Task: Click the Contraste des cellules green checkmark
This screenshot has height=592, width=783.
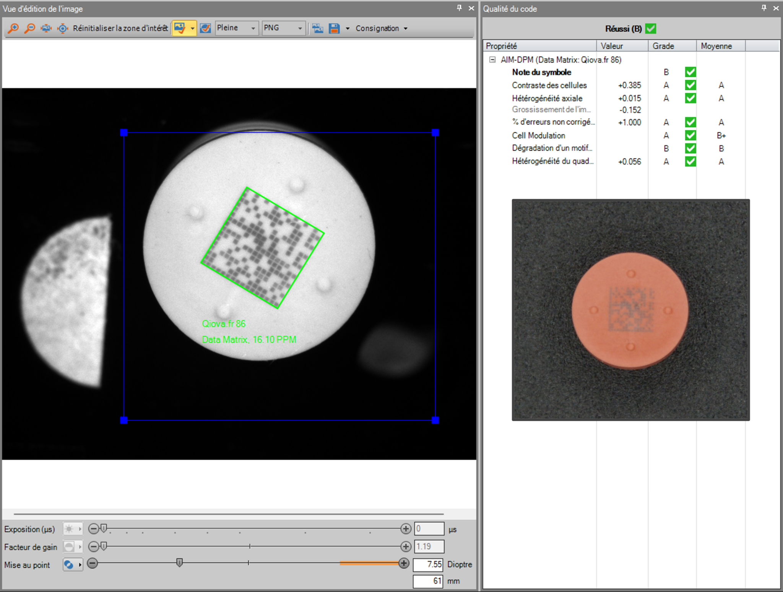Action: pyautogui.click(x=690, y=85)
